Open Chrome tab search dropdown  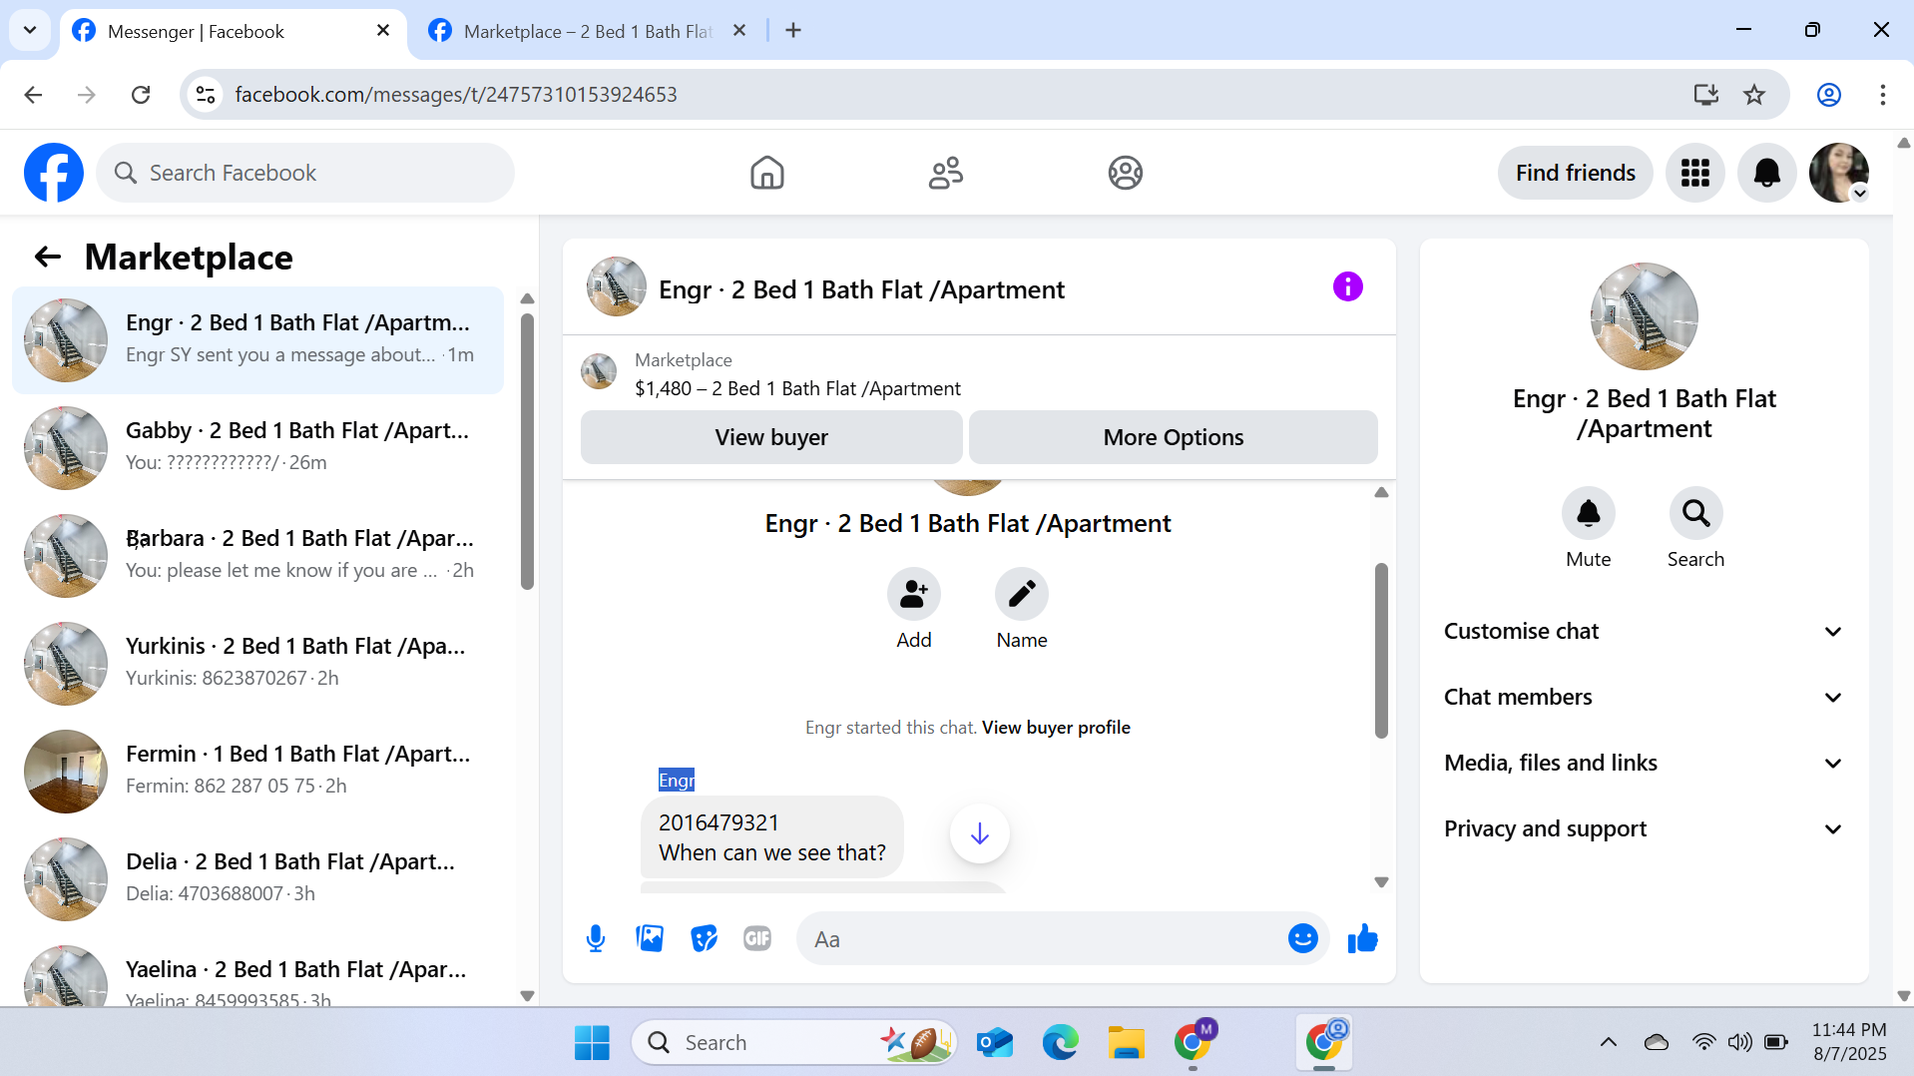click(30, 30)
